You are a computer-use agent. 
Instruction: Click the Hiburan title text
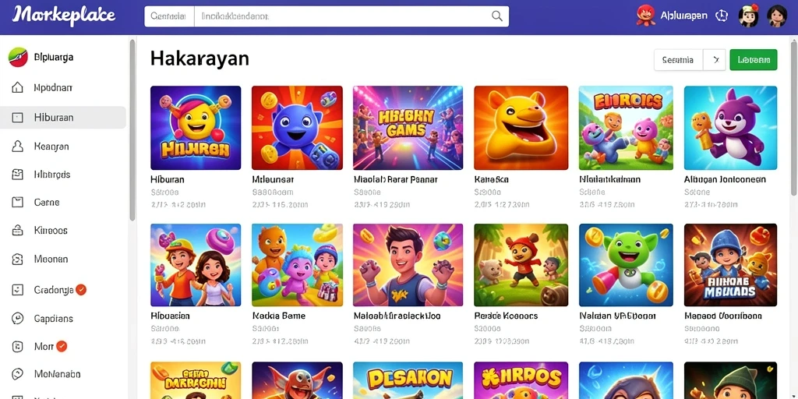[x=168, y=180]
